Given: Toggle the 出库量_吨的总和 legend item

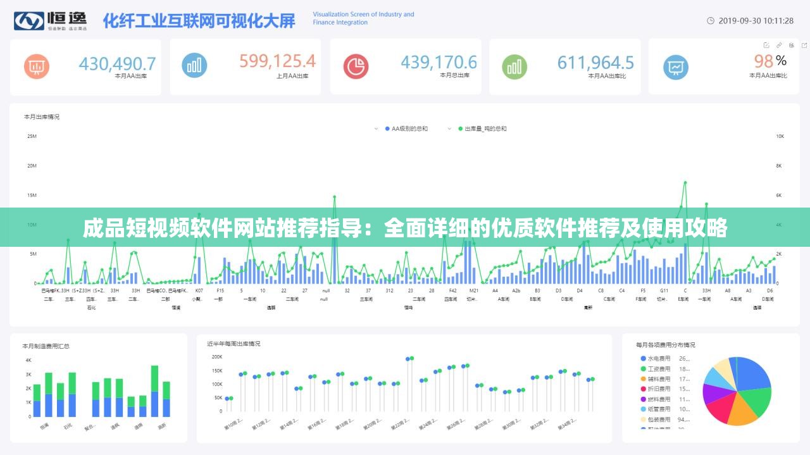Looking at the screenshot, I should click(x=484, y=128).
